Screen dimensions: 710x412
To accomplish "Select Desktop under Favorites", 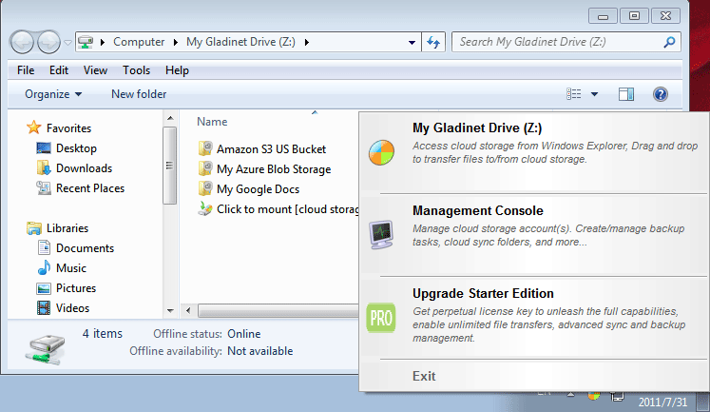I will coord(76,148).
